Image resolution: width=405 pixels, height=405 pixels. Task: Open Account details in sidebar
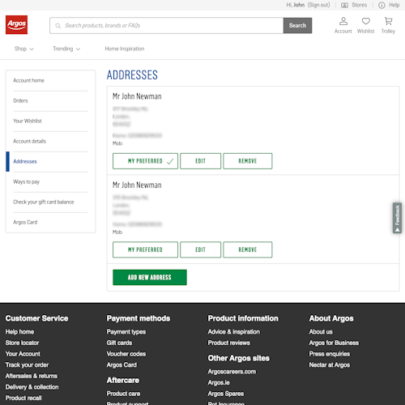(x=30, y=141)
